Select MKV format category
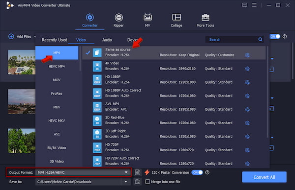This screenshot has width=295, height=190. (x=57, y=107)
